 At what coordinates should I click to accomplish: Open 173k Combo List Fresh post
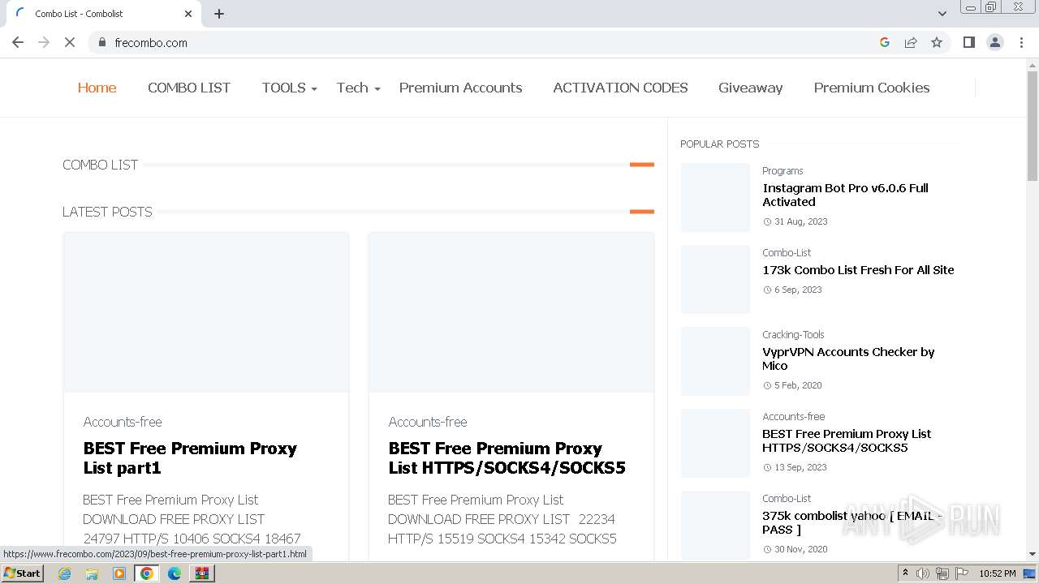[x=858, y=270]
